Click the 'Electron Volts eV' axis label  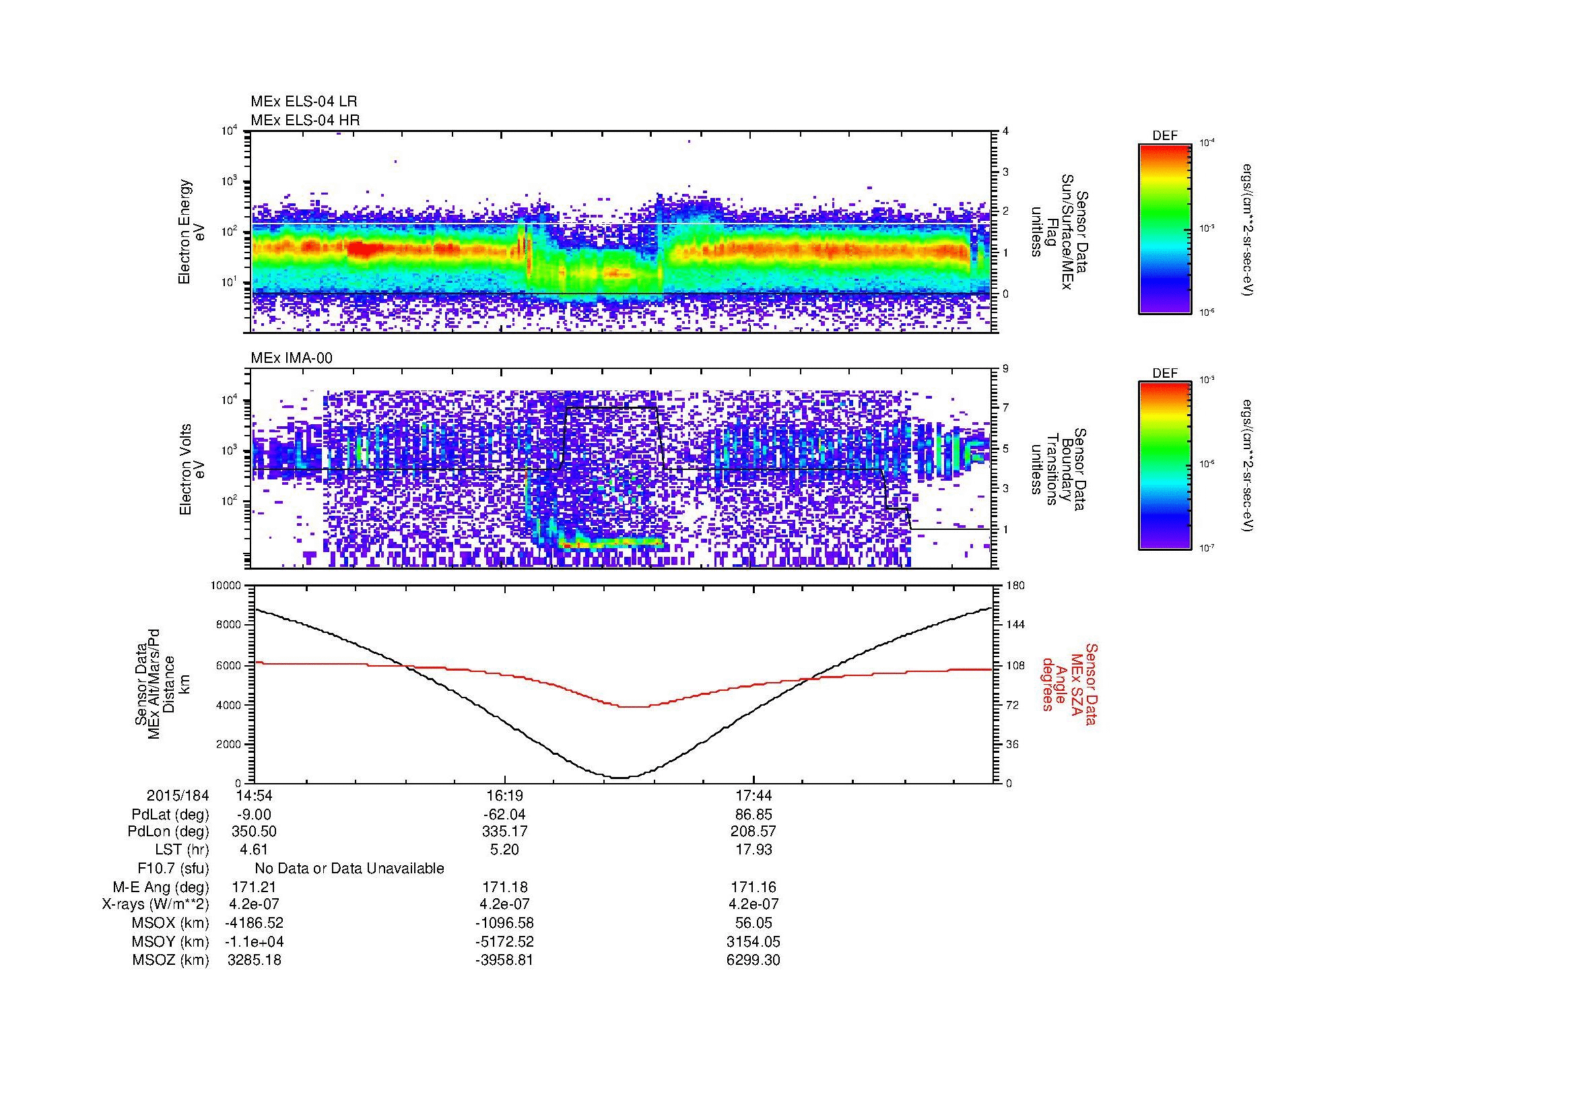(x=191, y=469)
